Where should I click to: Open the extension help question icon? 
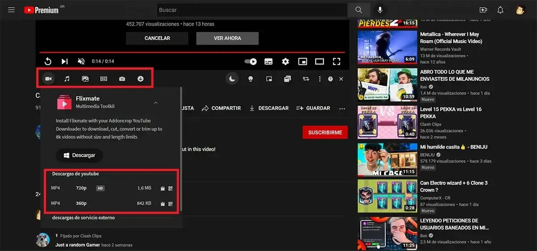click(330, 79)
